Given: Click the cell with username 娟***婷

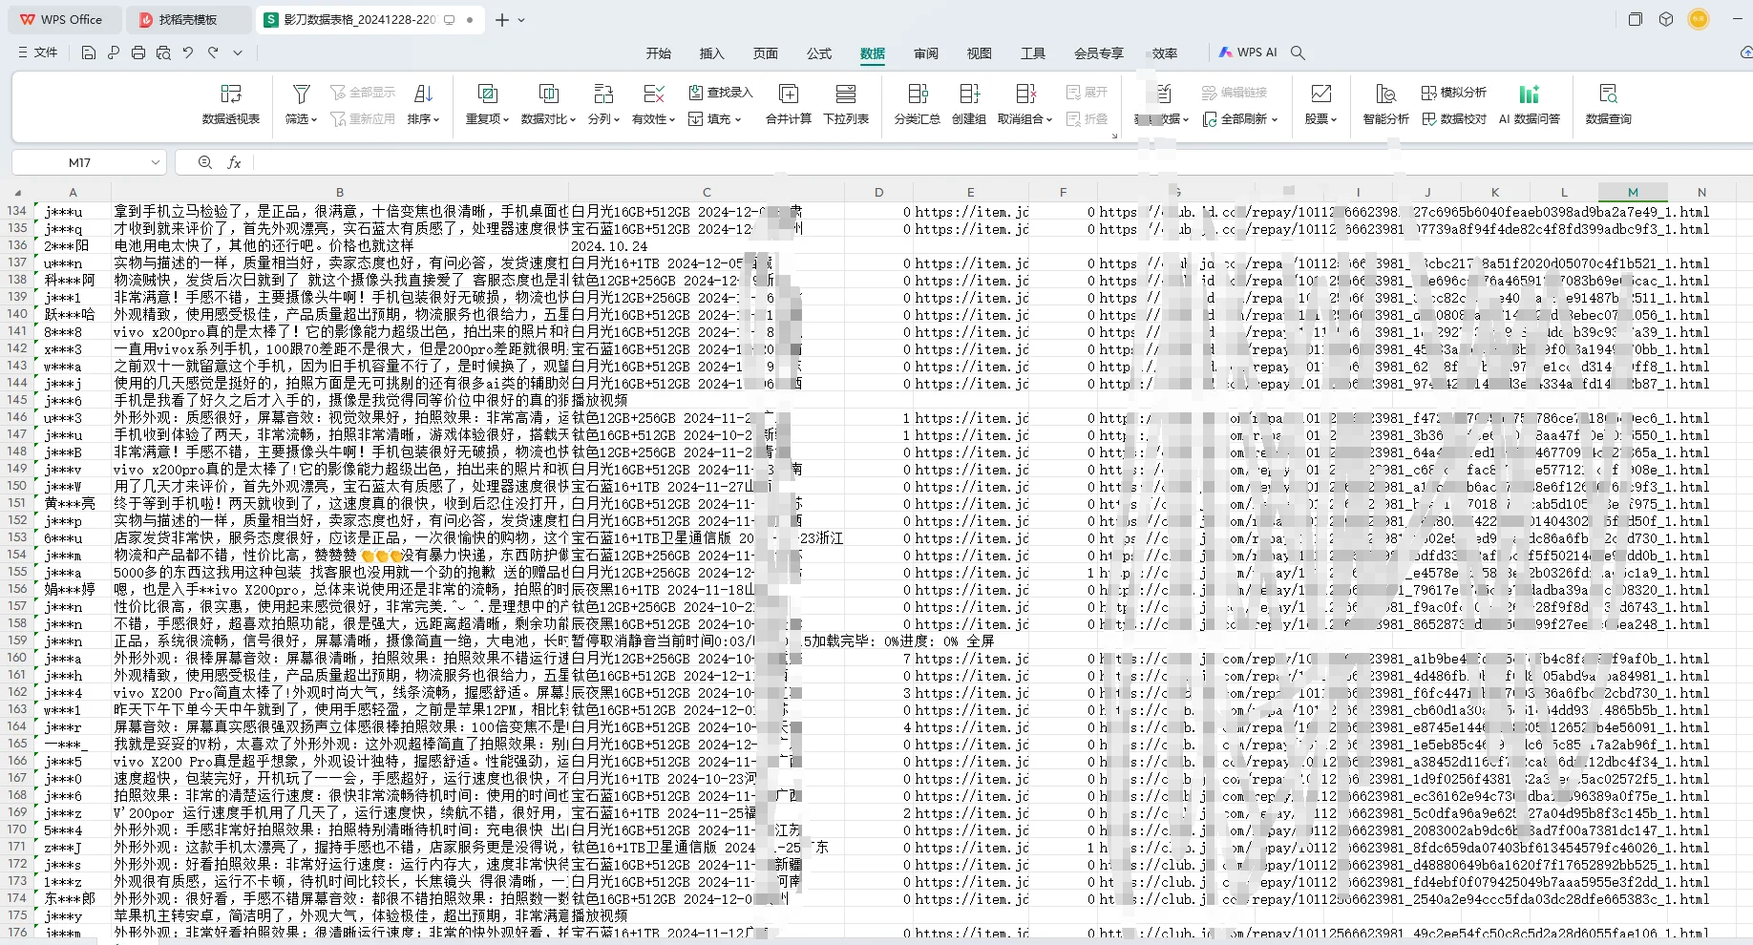Looking at the screenshot, I should 73,590.
